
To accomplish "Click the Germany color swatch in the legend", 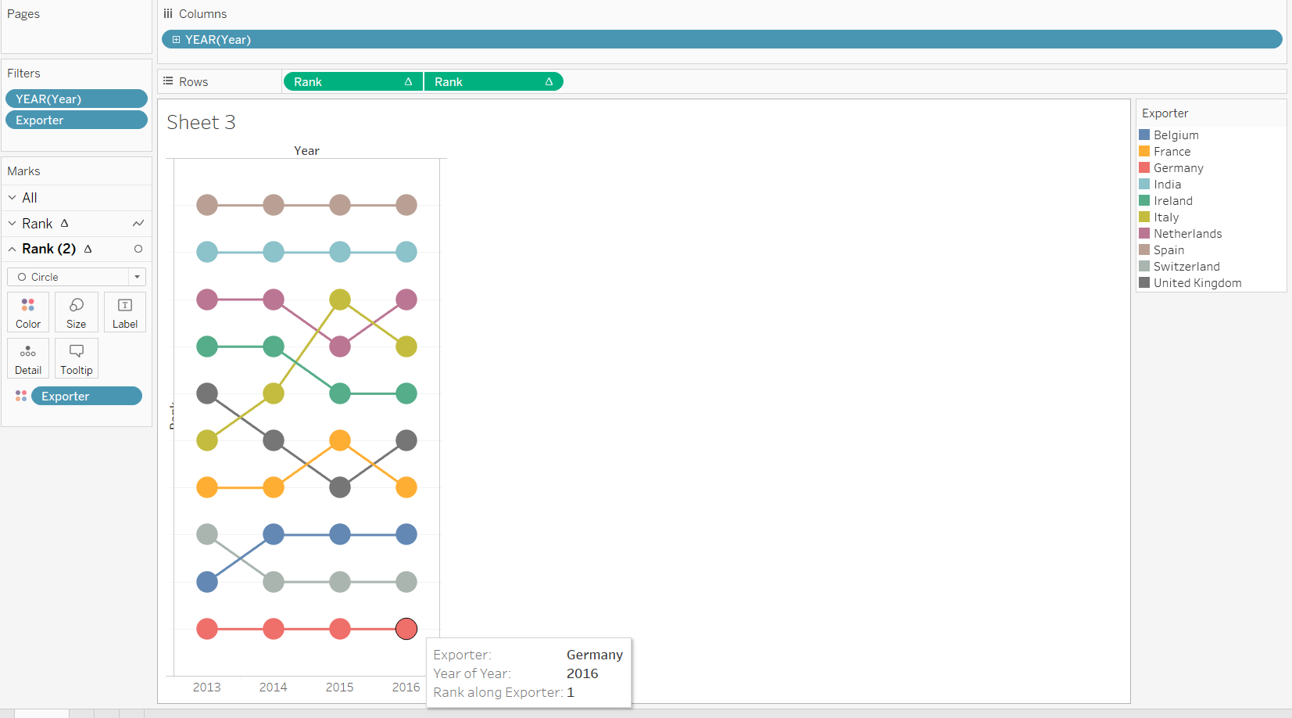I will [1143, 167].
